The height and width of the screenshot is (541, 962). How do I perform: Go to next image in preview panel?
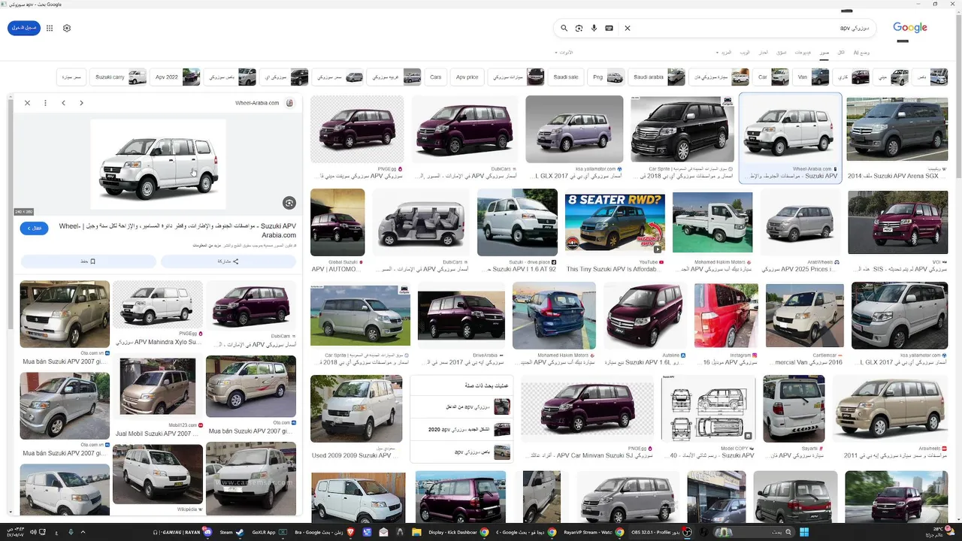[x=81, y=103]
